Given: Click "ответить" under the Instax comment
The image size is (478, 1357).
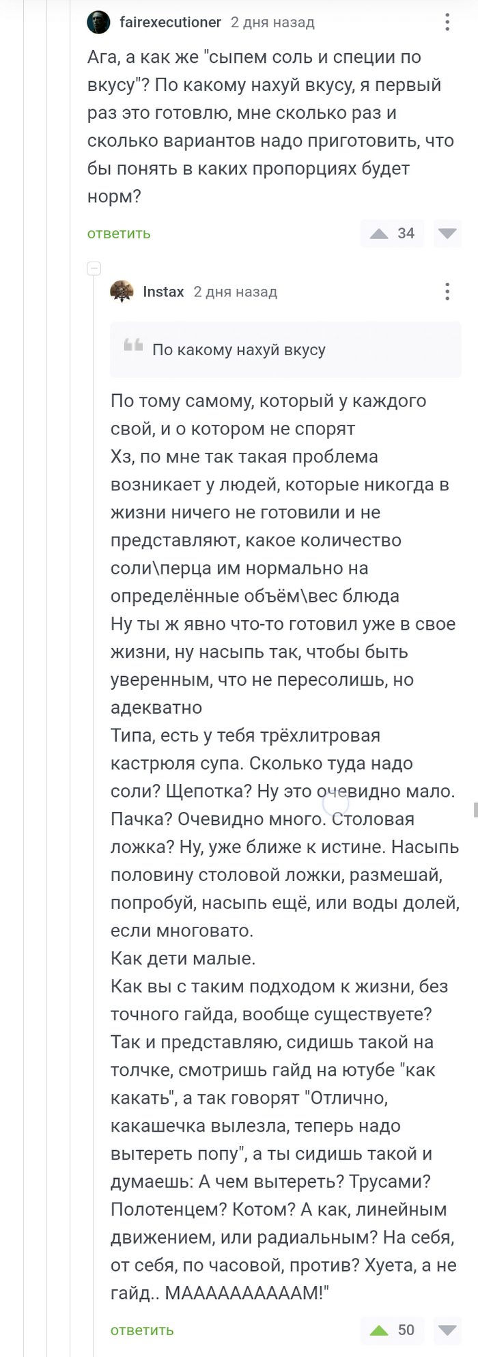Looking at the screenshot, I should pos(142,1330).
